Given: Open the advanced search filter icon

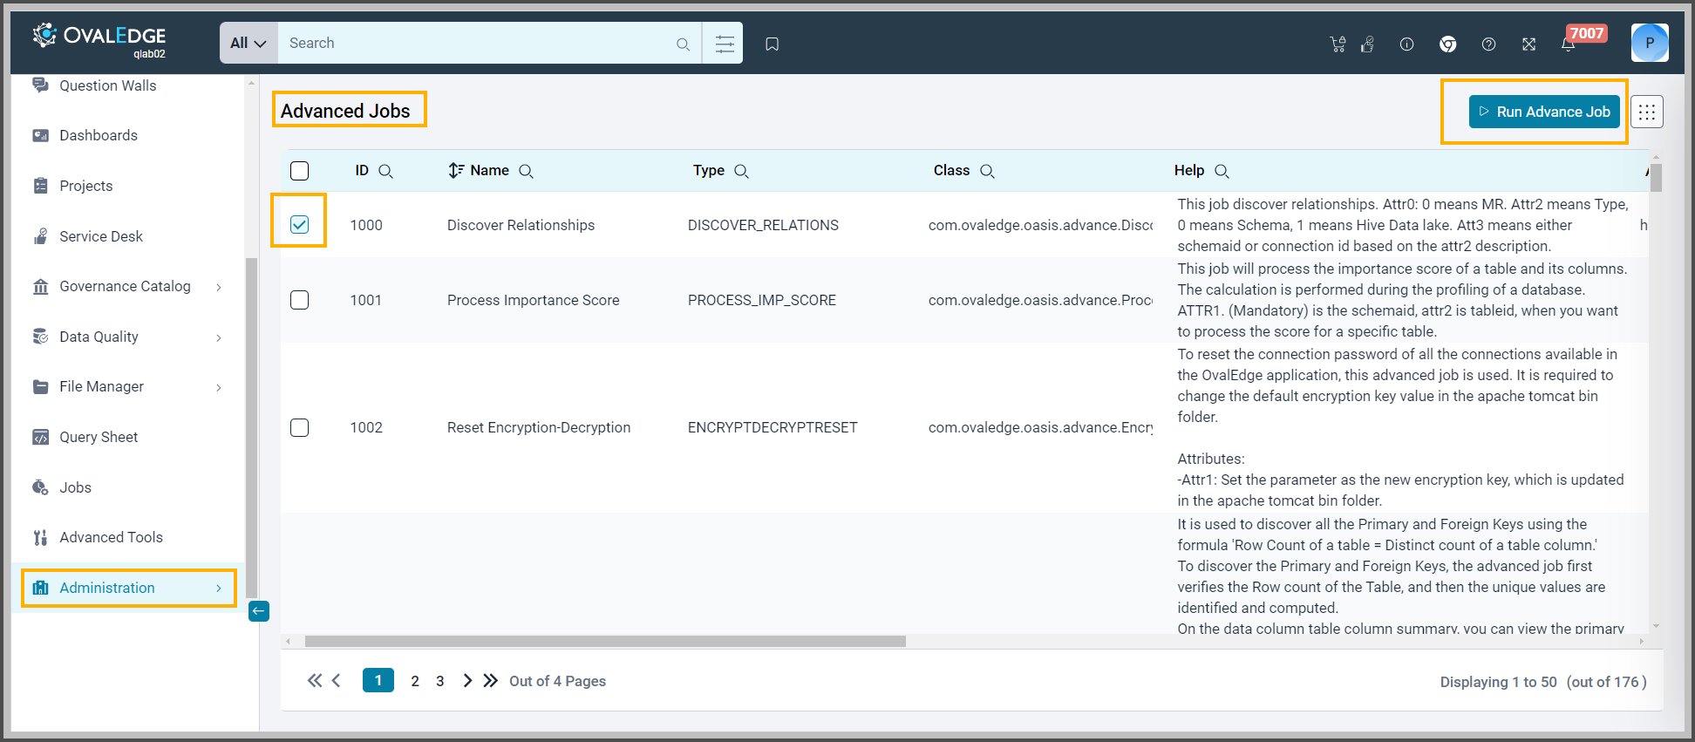Looking at the screenshot, I should click(x=724, y=44).
